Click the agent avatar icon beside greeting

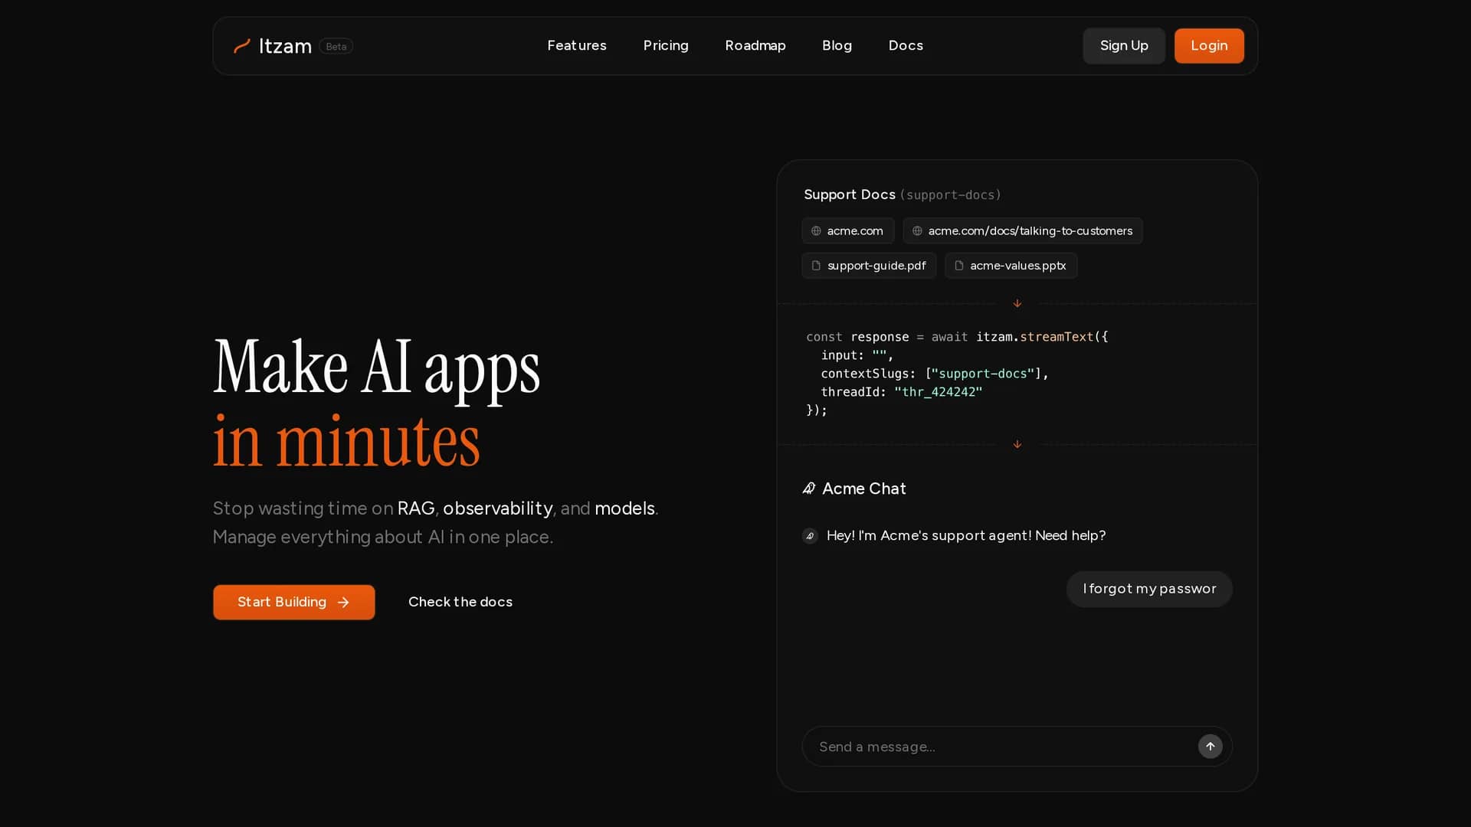810,536
